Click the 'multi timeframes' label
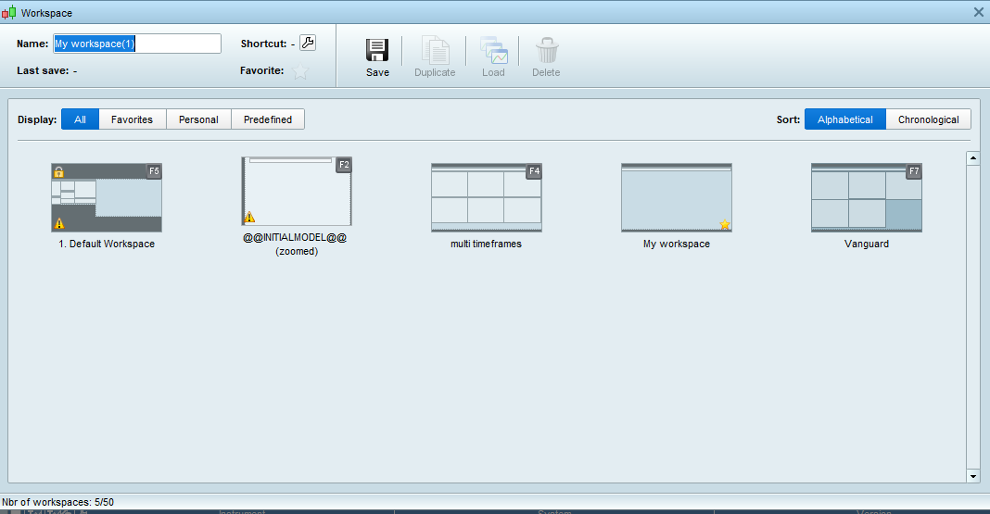 (x=486, y=244)
